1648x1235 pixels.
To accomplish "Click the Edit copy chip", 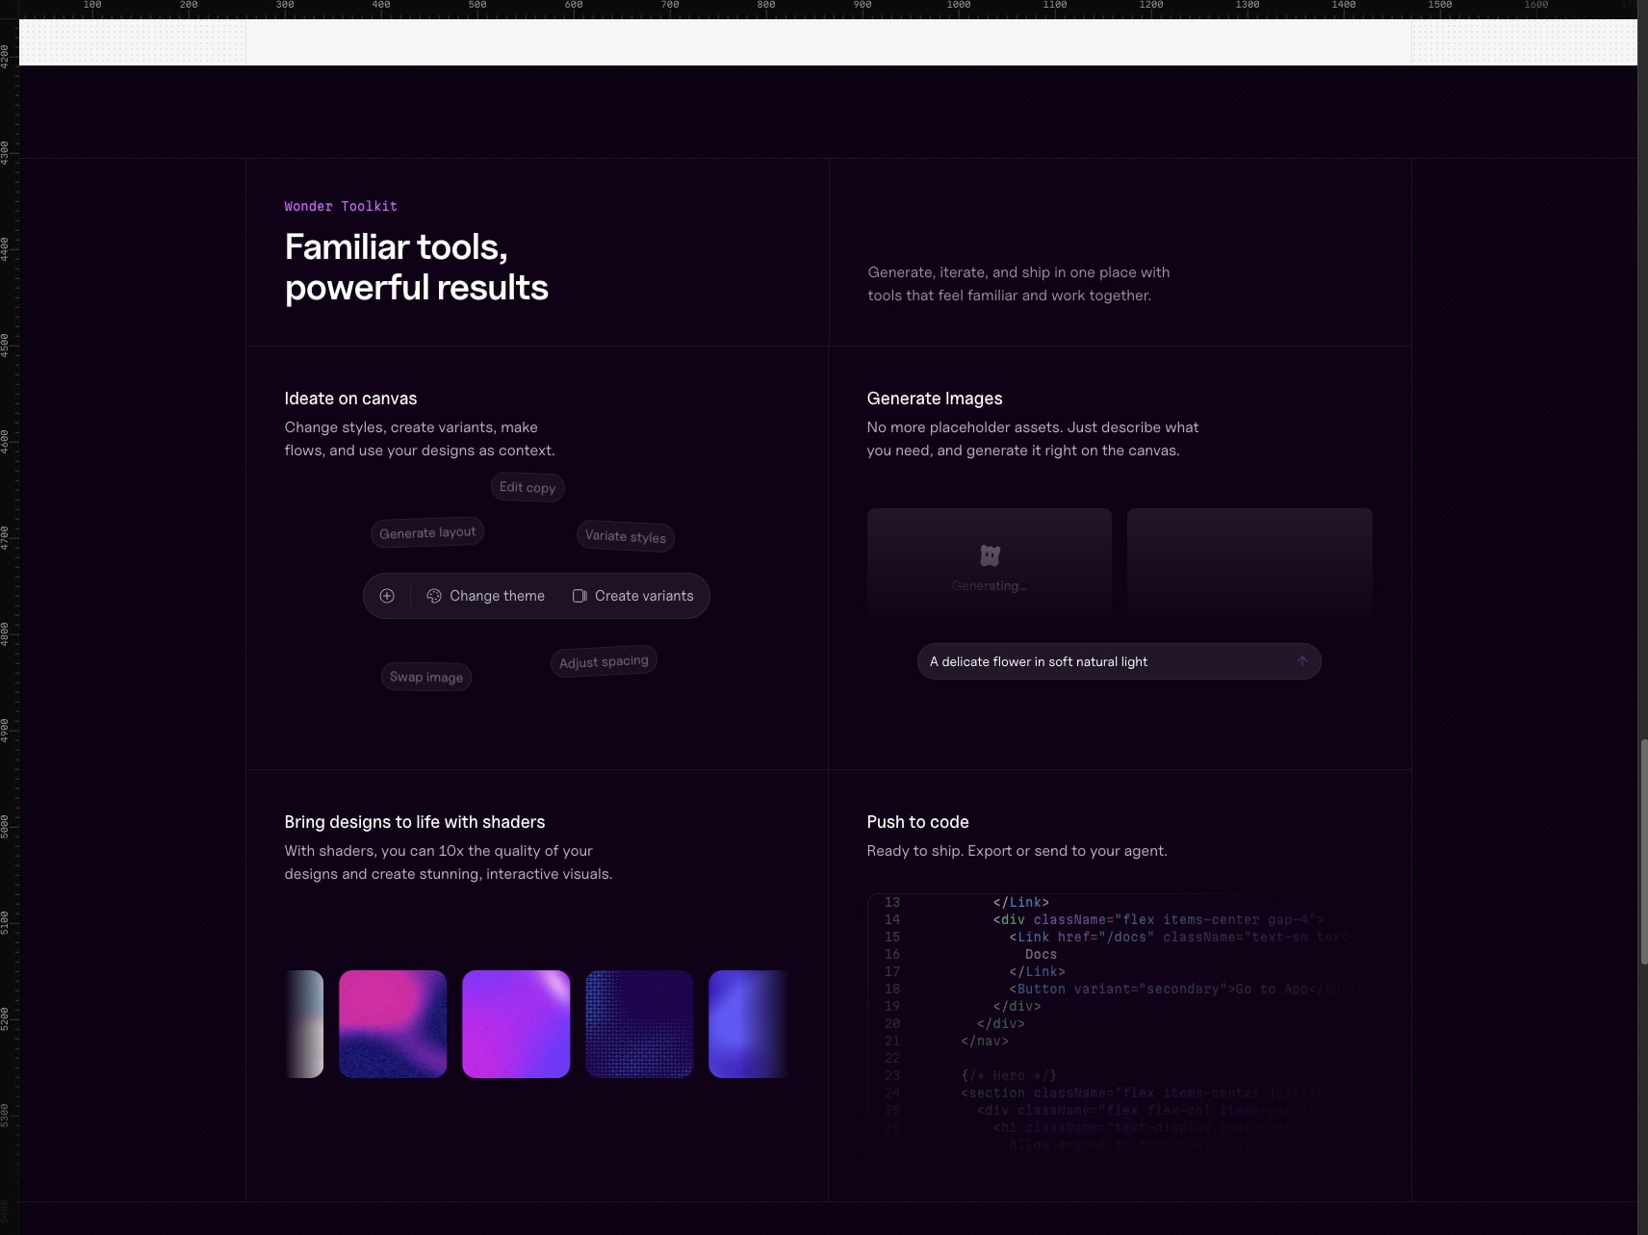I will (528, 487).
